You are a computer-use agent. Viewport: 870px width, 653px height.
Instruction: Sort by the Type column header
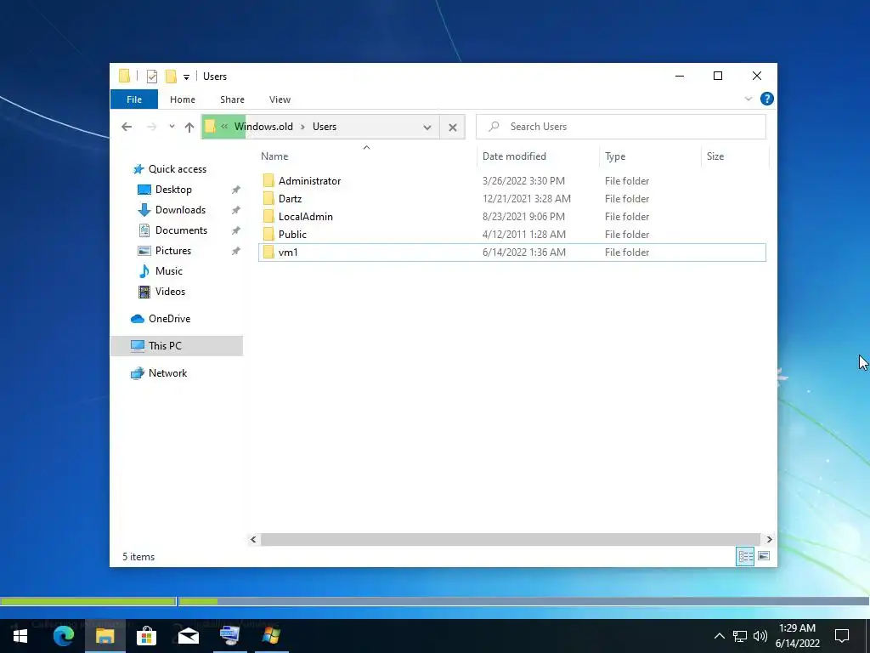point(615,156)
